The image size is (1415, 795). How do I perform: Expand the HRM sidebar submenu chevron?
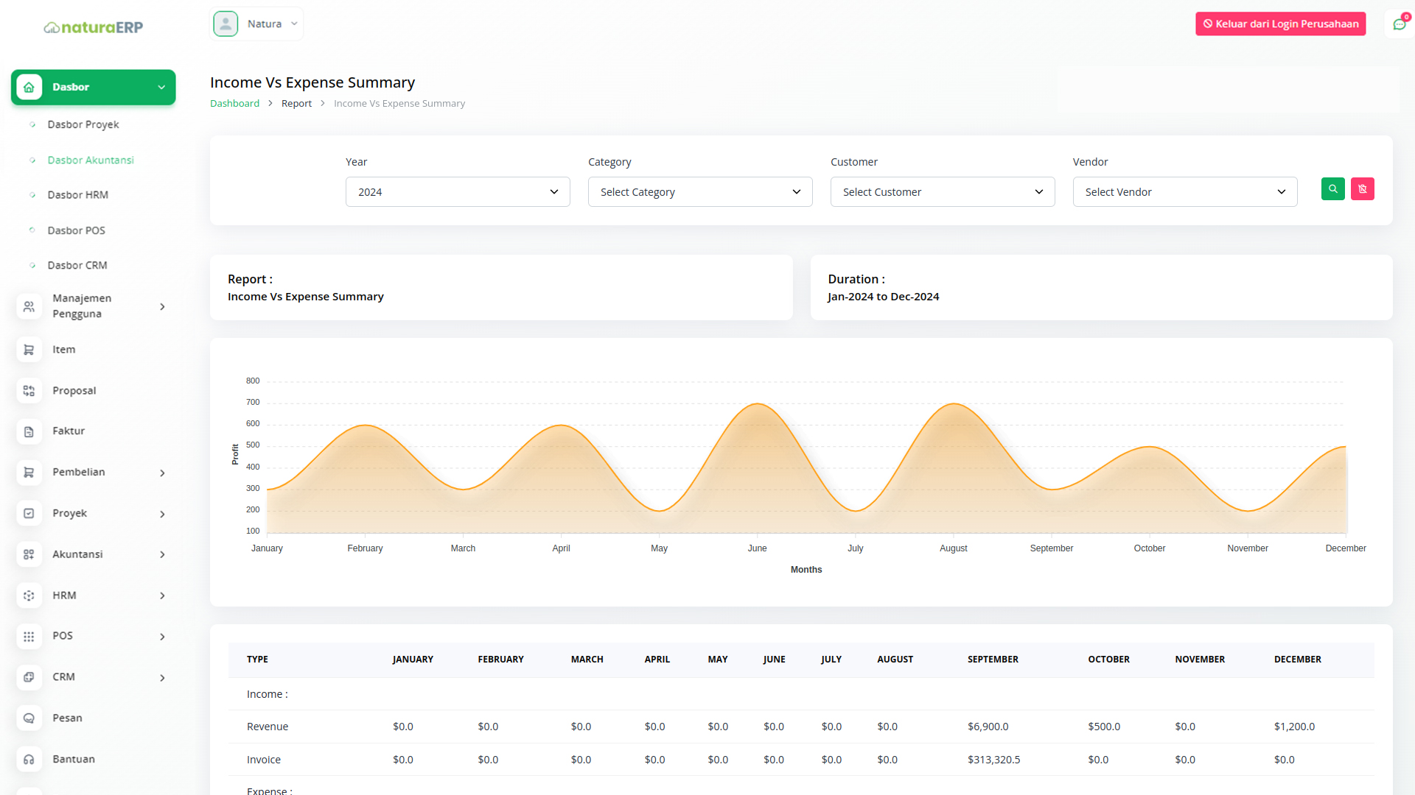tap(162, 596)
